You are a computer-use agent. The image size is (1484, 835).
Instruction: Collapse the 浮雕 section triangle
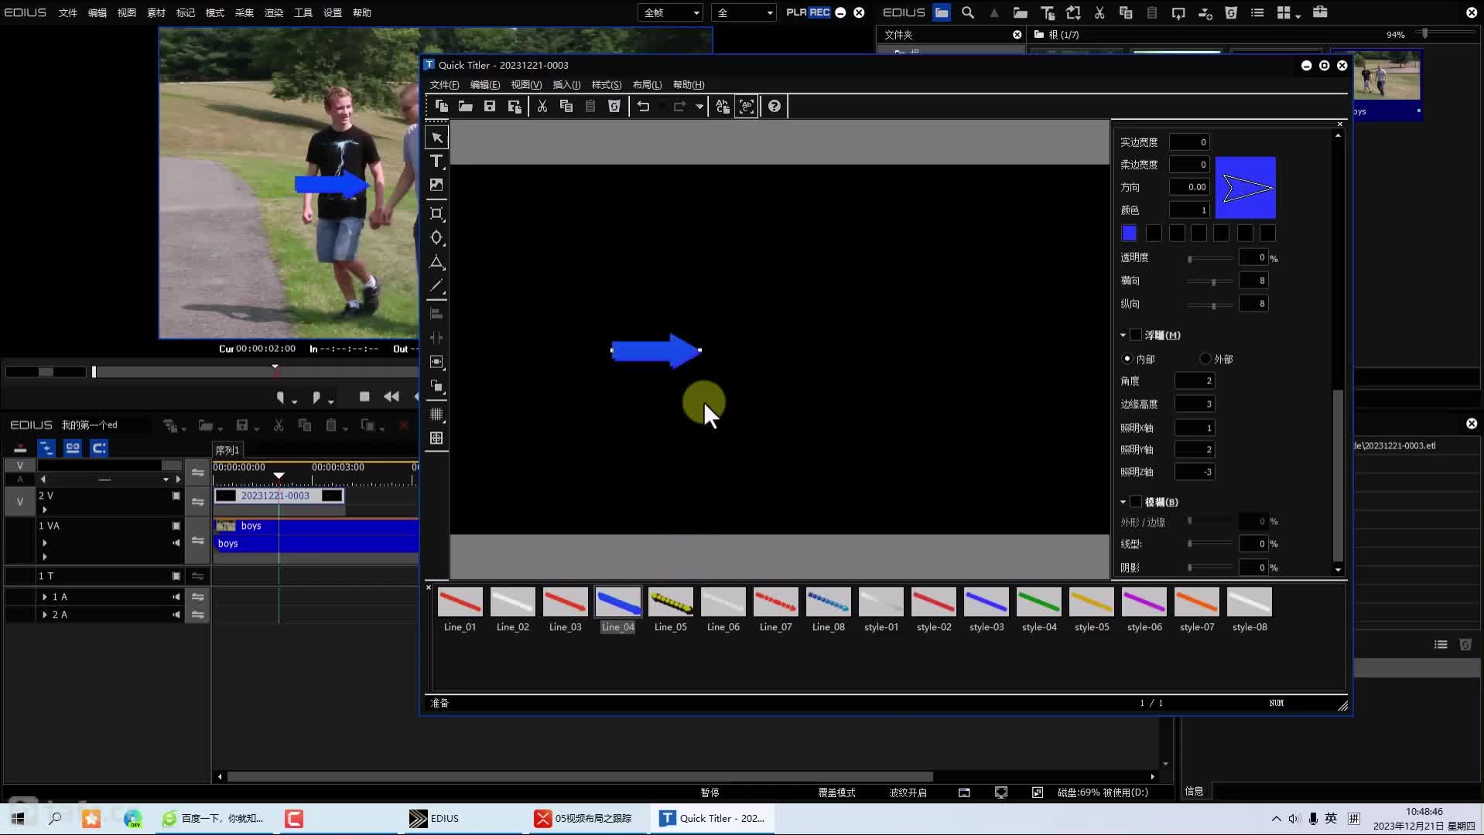coord(1123,335)
